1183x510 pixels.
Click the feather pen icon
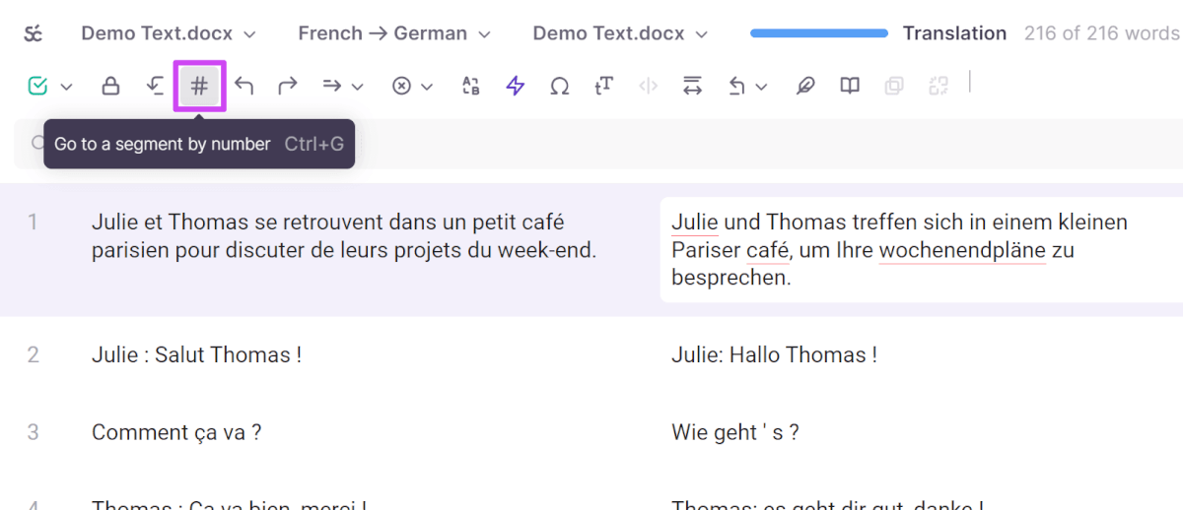(x=805, y=86)
